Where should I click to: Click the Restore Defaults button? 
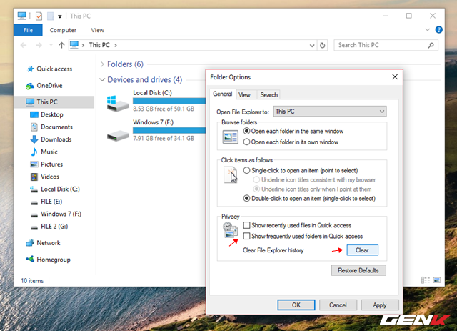[x=358, y=270]
